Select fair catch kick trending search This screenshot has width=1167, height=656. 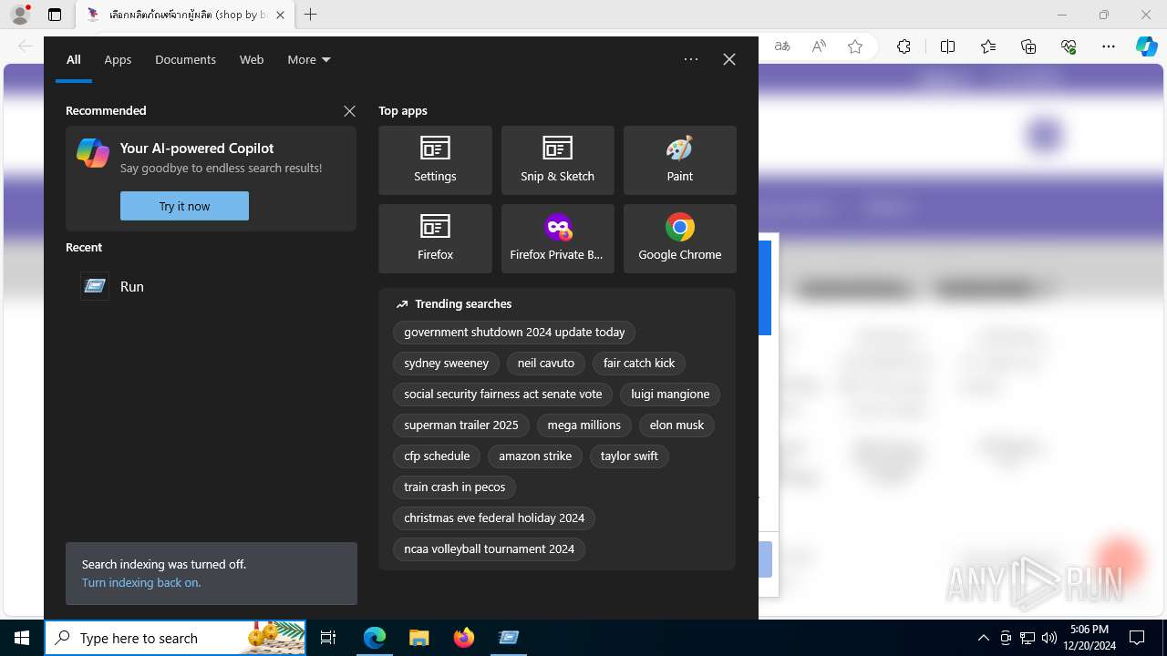click(639, 364)
